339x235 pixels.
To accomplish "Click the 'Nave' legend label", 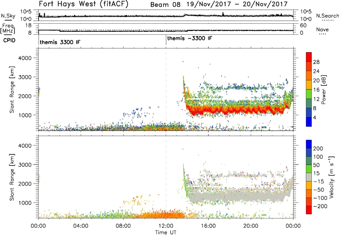I will [x=322, y=29].
